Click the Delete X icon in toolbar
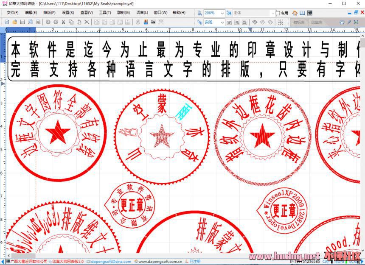Viewport: 365px width, 265px height. tap(87, 22)
